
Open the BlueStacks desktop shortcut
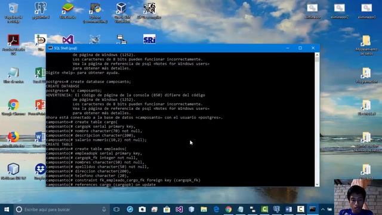[67, 11]
